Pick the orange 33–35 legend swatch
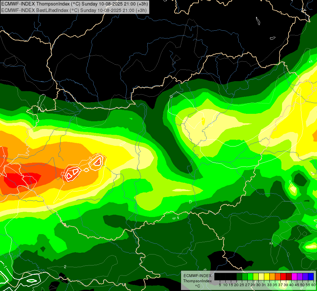 (272, 276)
